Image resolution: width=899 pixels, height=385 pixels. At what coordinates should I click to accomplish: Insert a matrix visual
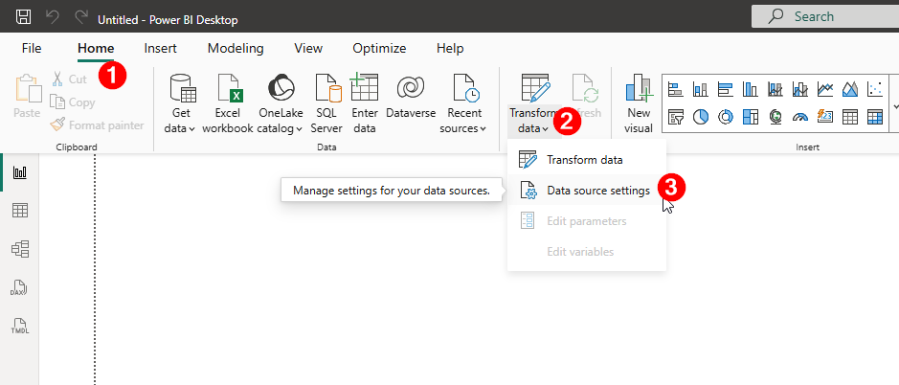[875, 117]
